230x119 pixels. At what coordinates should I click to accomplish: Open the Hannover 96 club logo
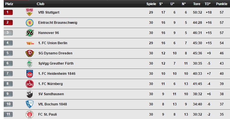coord(30,33)
